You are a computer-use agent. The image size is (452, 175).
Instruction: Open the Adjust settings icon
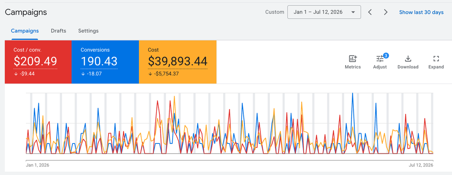(x=380, y=59)
